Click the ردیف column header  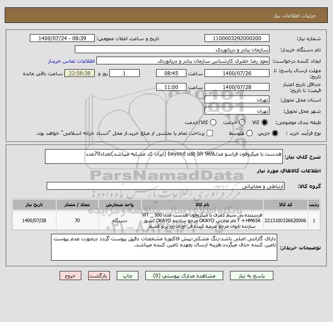click(314, 204)
